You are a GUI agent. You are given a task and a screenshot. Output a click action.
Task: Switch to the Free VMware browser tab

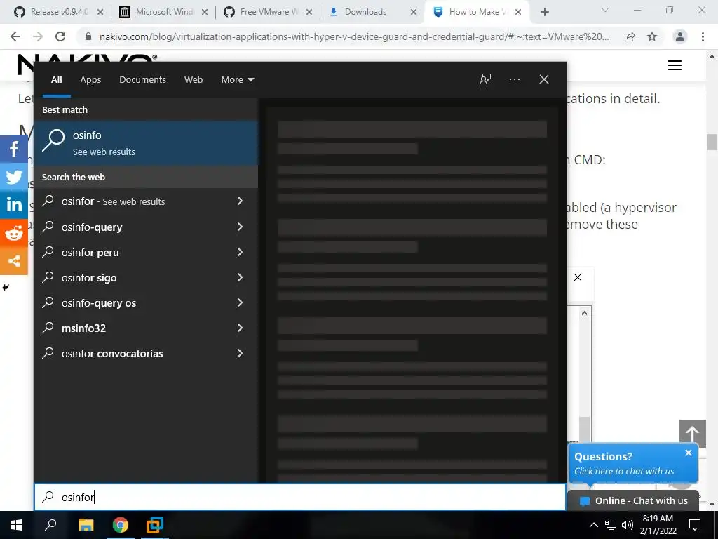pos(269,12)
